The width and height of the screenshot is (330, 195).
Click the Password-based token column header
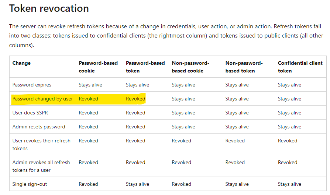coord(145,67)
